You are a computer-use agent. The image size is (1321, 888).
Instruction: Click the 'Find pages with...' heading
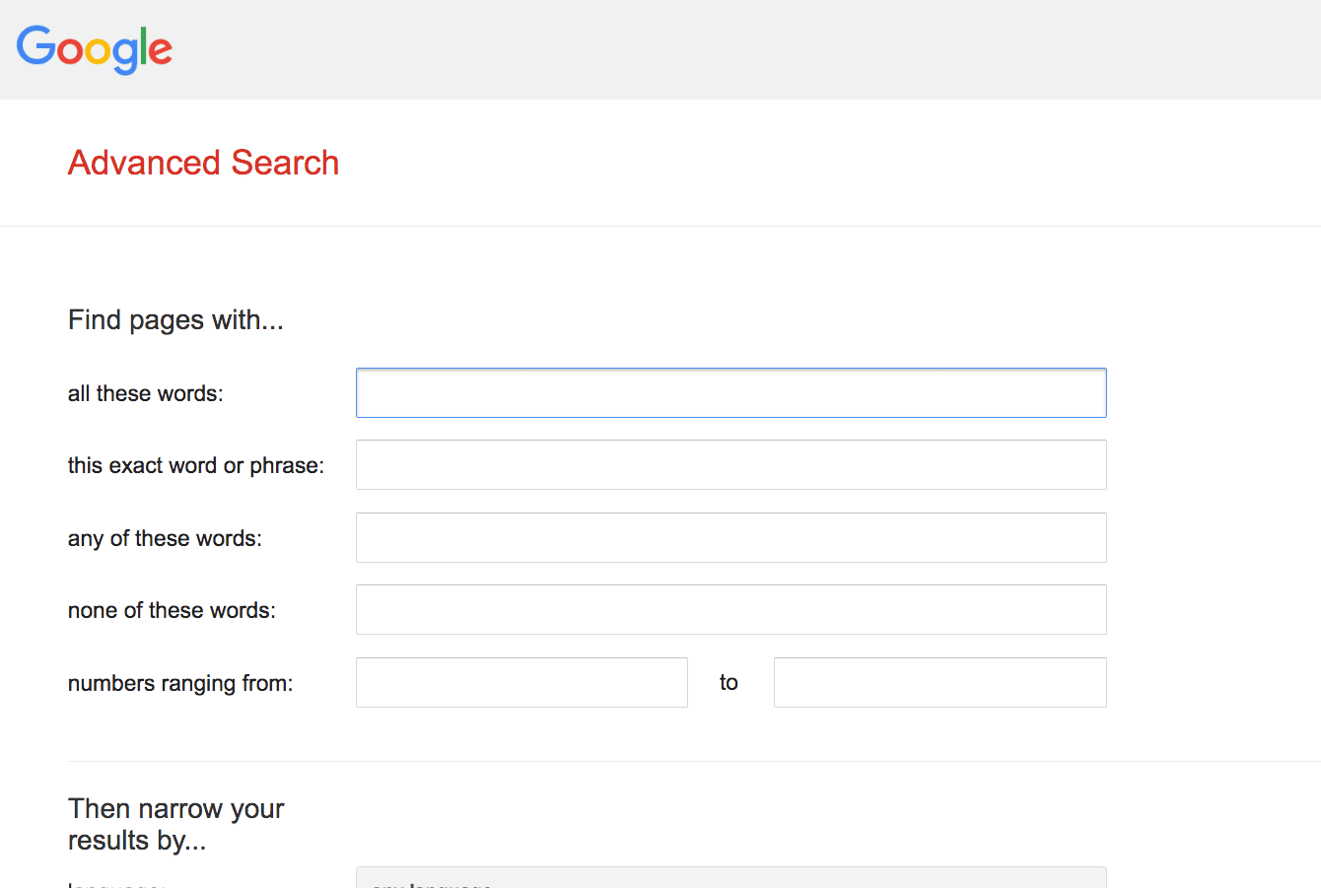tap(175, 320)
